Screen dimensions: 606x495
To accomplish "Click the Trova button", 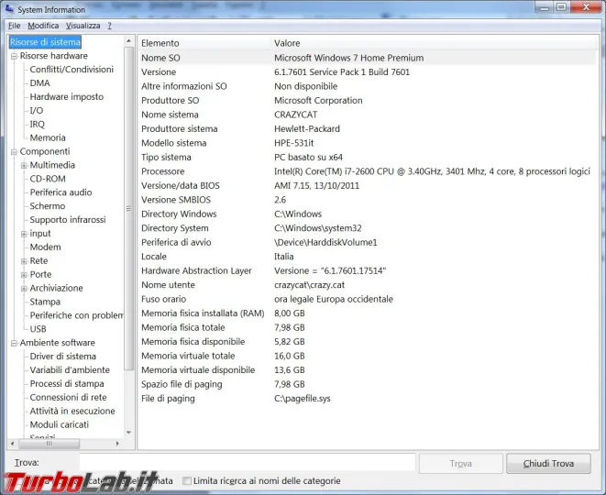I will tap(460, 463).
